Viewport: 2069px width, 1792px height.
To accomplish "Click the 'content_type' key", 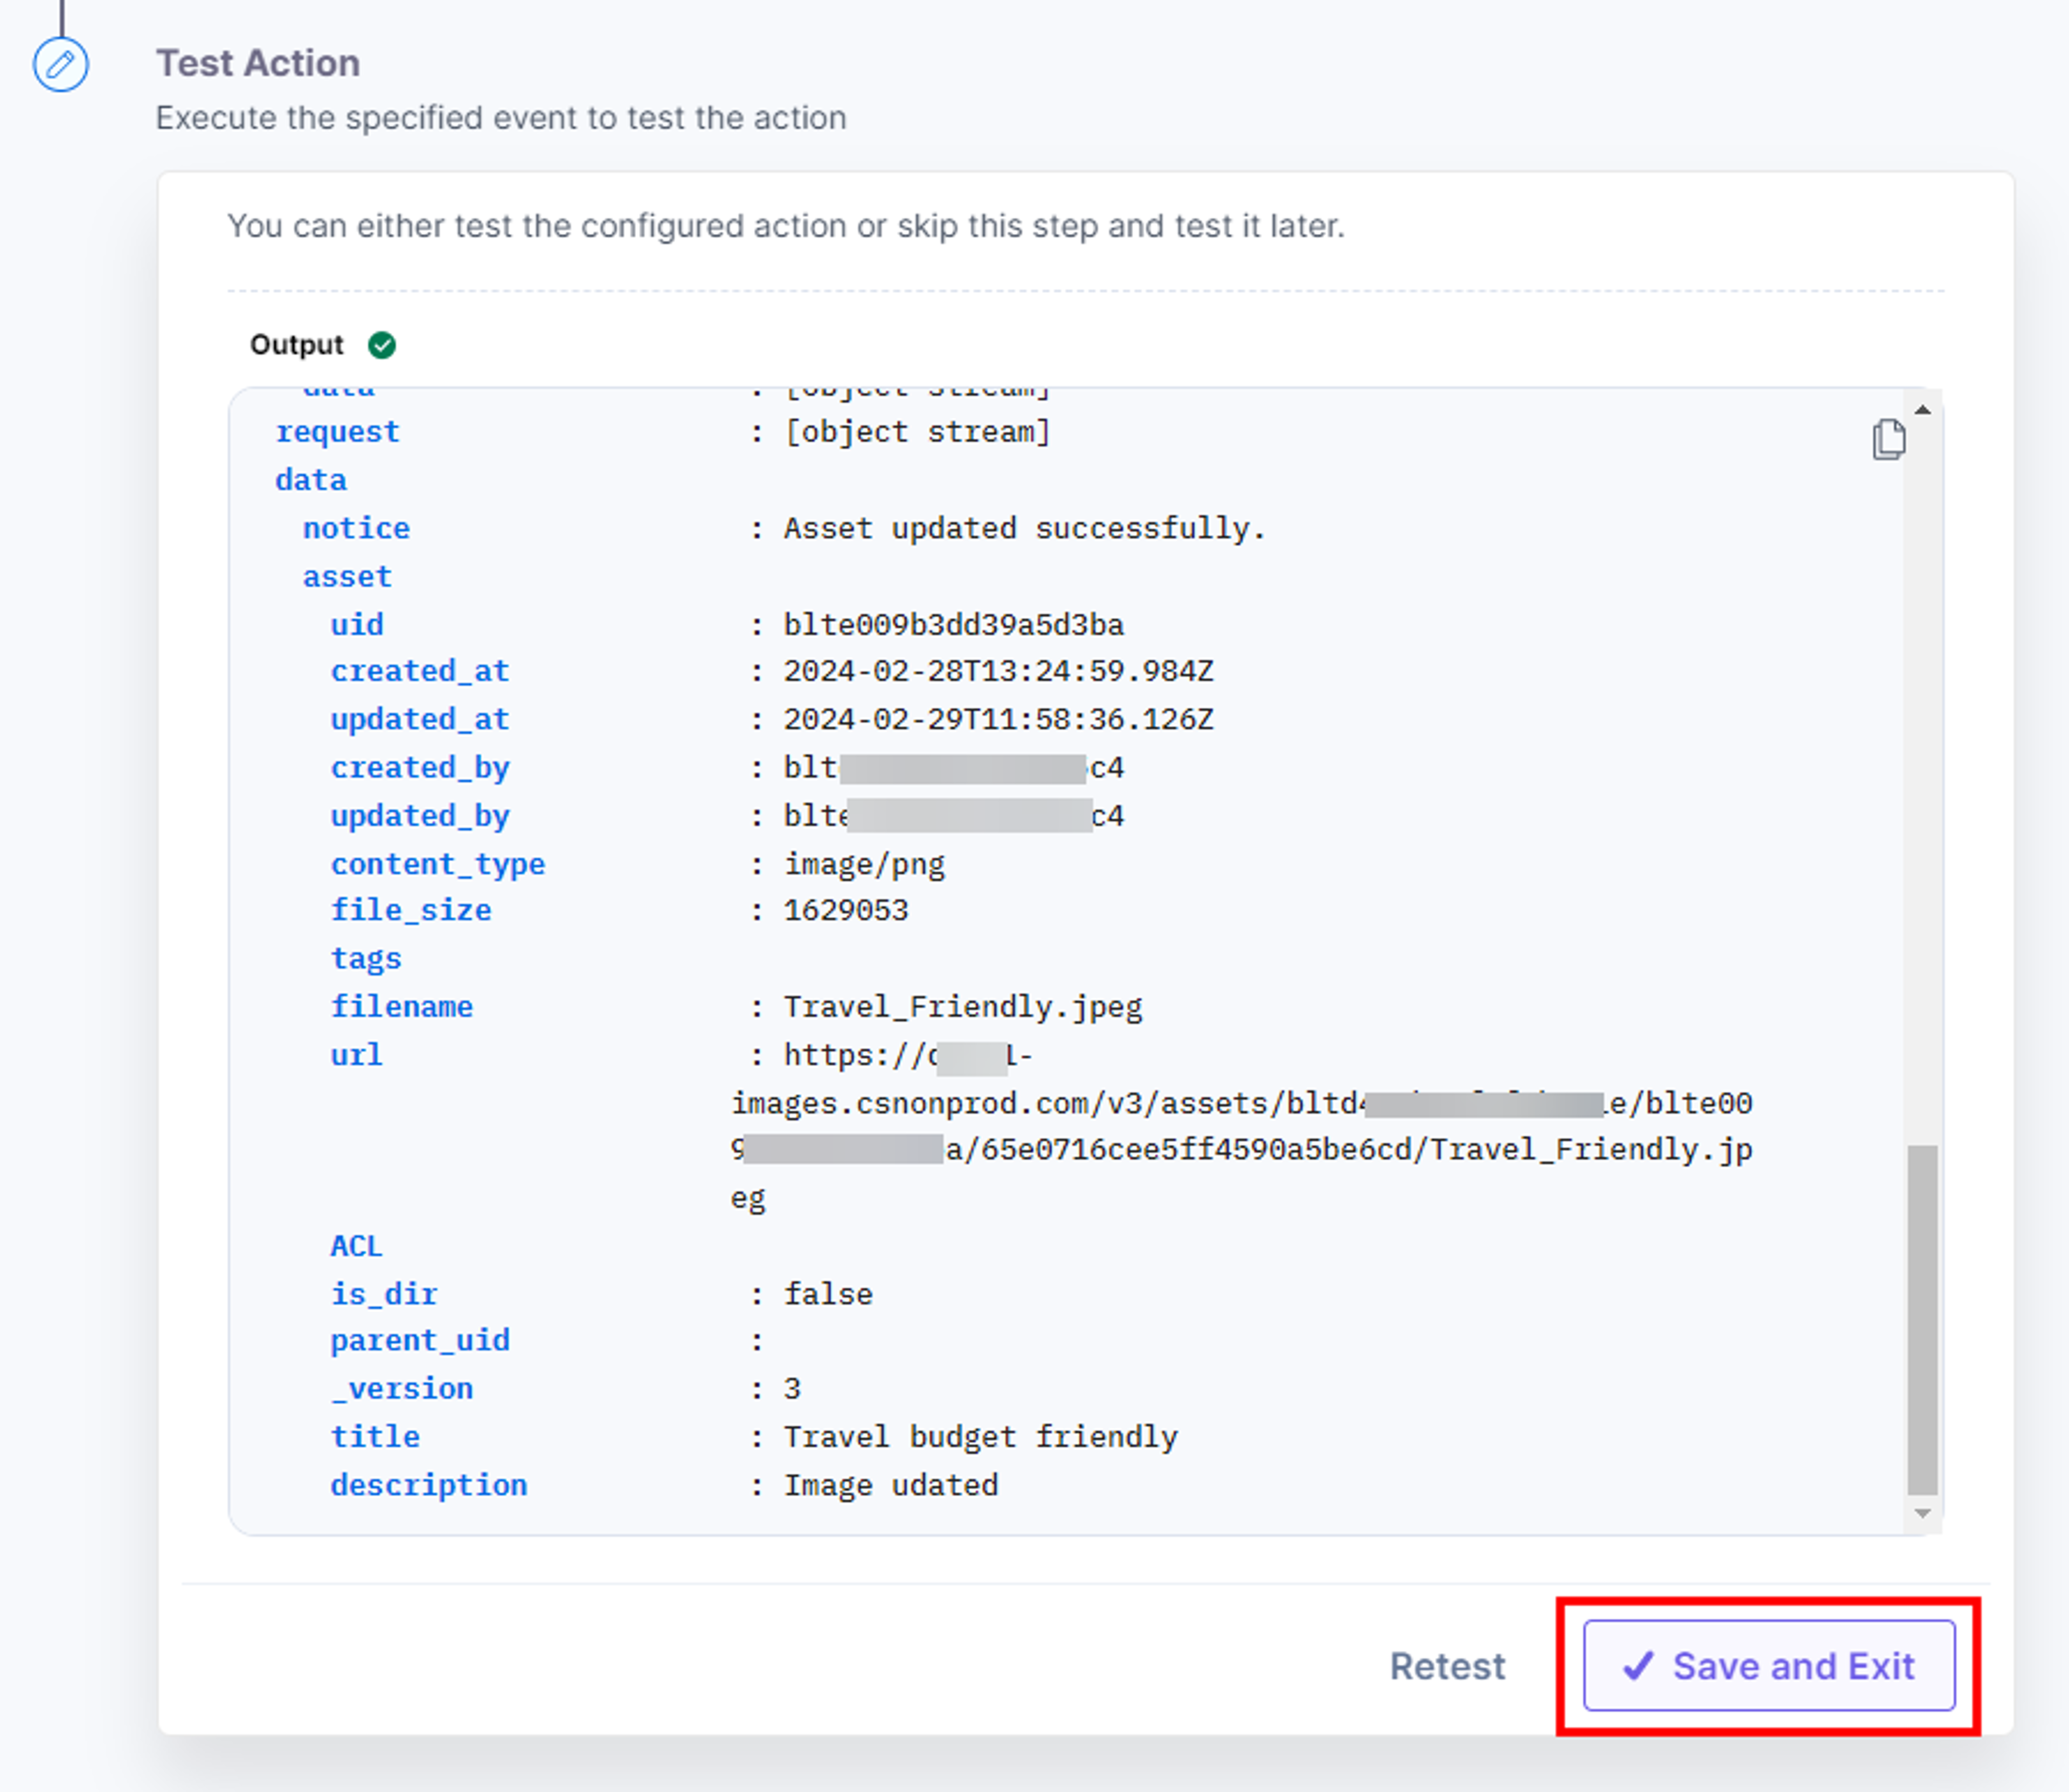I will pos(438,864).
